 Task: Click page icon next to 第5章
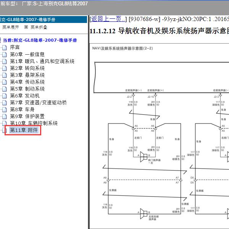(5, 89)
